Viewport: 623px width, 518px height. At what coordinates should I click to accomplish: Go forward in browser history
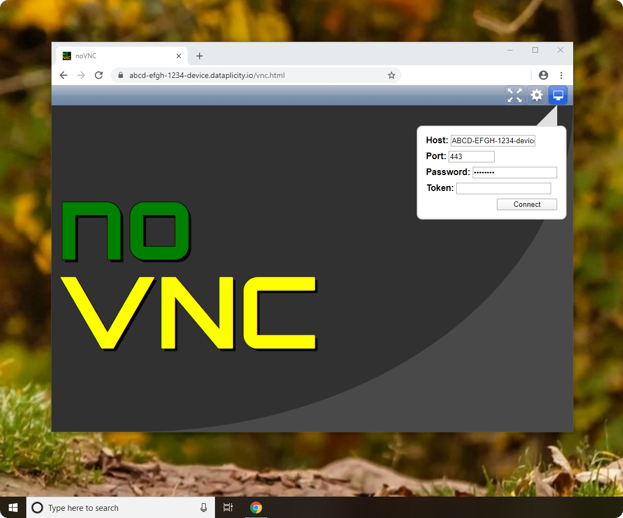pos(81,75)
